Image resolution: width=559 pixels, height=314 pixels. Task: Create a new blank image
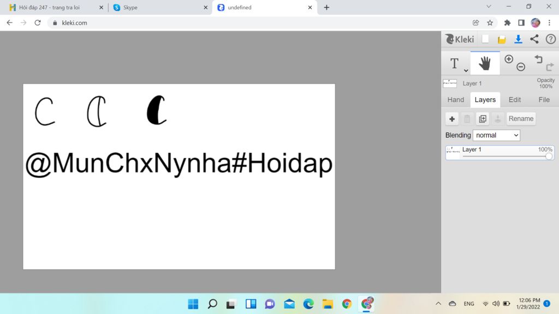click(485, 39)
